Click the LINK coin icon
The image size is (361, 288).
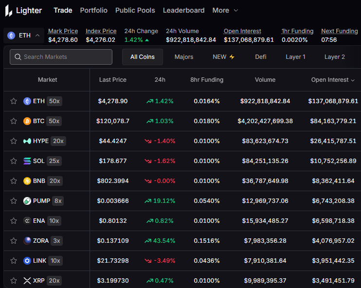pyautogui.click(x=27, y=261)
